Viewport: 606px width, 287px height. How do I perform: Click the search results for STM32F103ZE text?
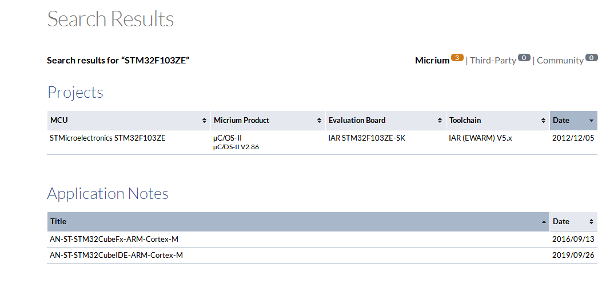coord(118,61)
